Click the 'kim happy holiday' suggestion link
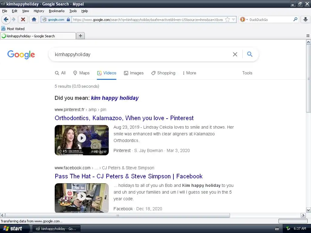This screenshot has width=311, height=233. 114,98
